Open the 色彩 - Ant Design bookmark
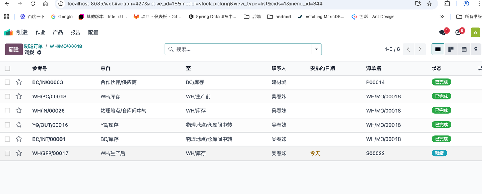Viewport: 482px width, 194px height. pyautogui.click(x=373, y=17)
